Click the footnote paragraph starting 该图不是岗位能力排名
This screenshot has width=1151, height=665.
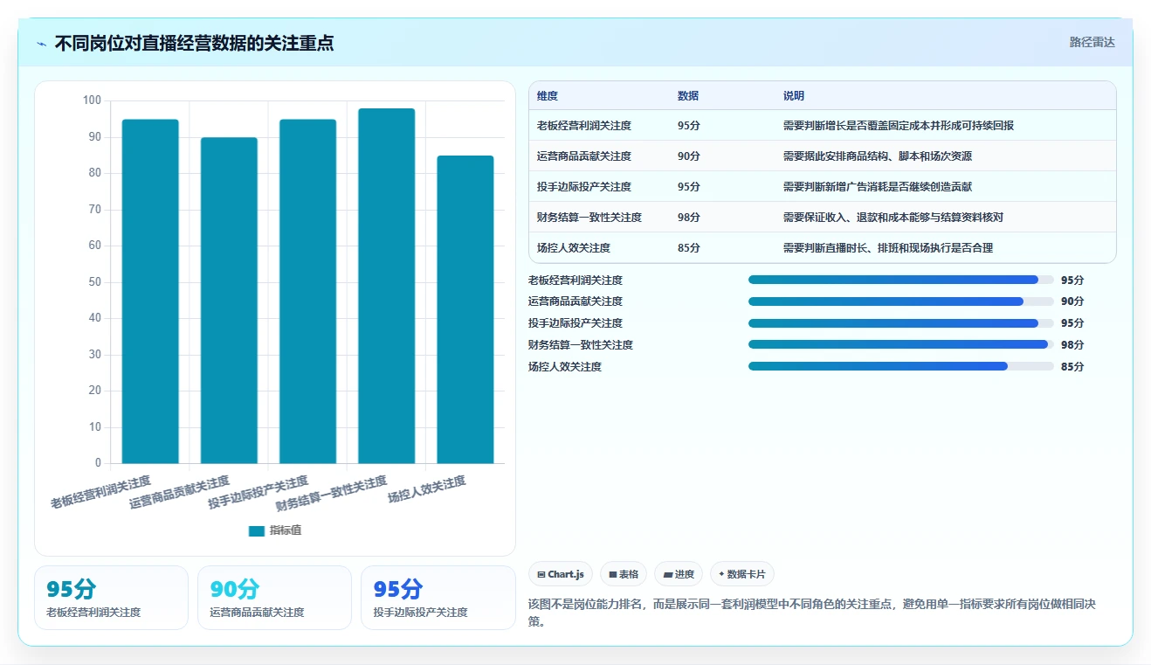(x=813, y=613)
